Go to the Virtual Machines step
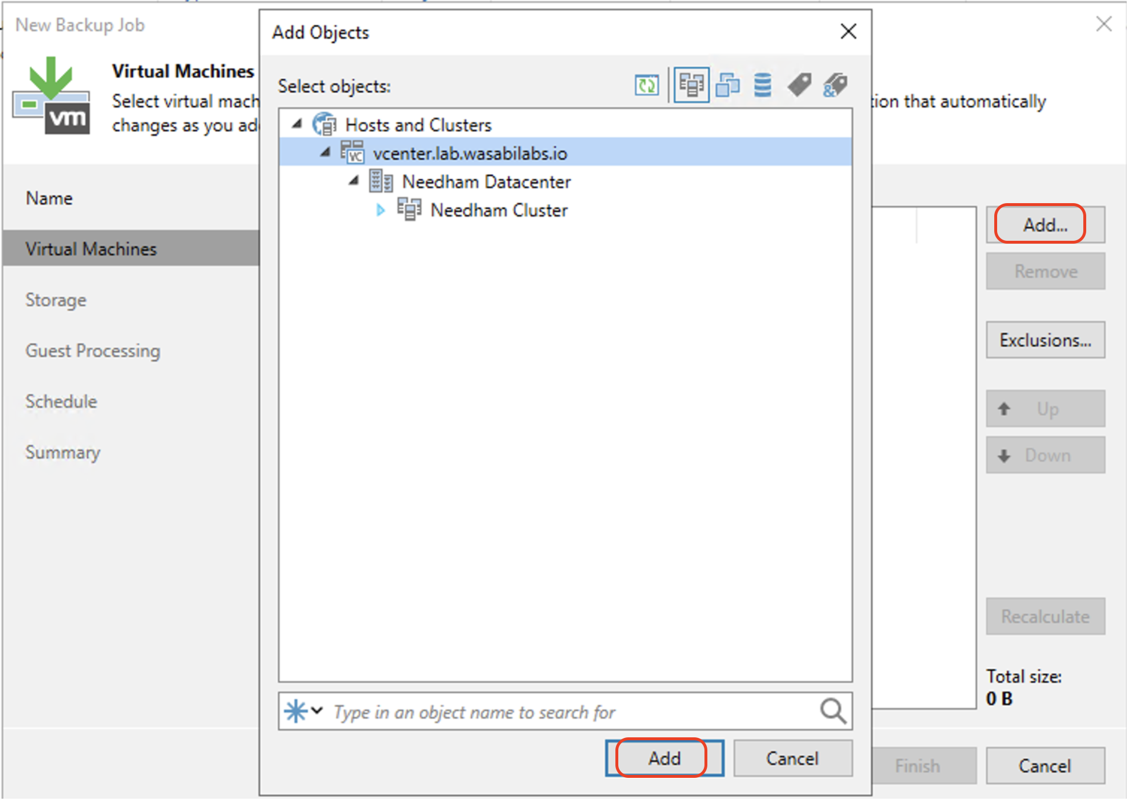Screen dimensions: 1129x801 pyautogui.click(x=131, y=248)
